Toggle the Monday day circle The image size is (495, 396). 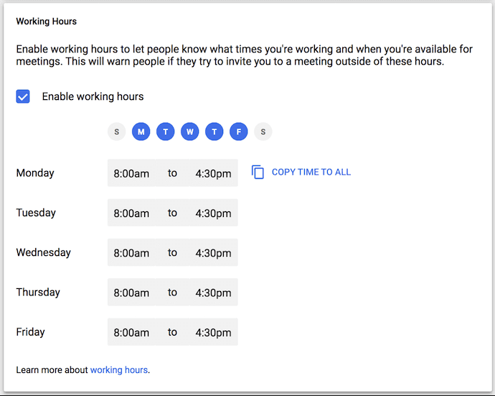141,132
